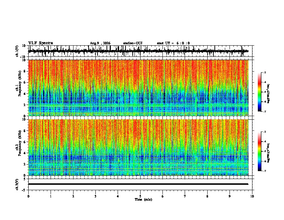Click the "6" kHz tick on ch.2 frequency axis
284x220 pixels.
point(25,142)
